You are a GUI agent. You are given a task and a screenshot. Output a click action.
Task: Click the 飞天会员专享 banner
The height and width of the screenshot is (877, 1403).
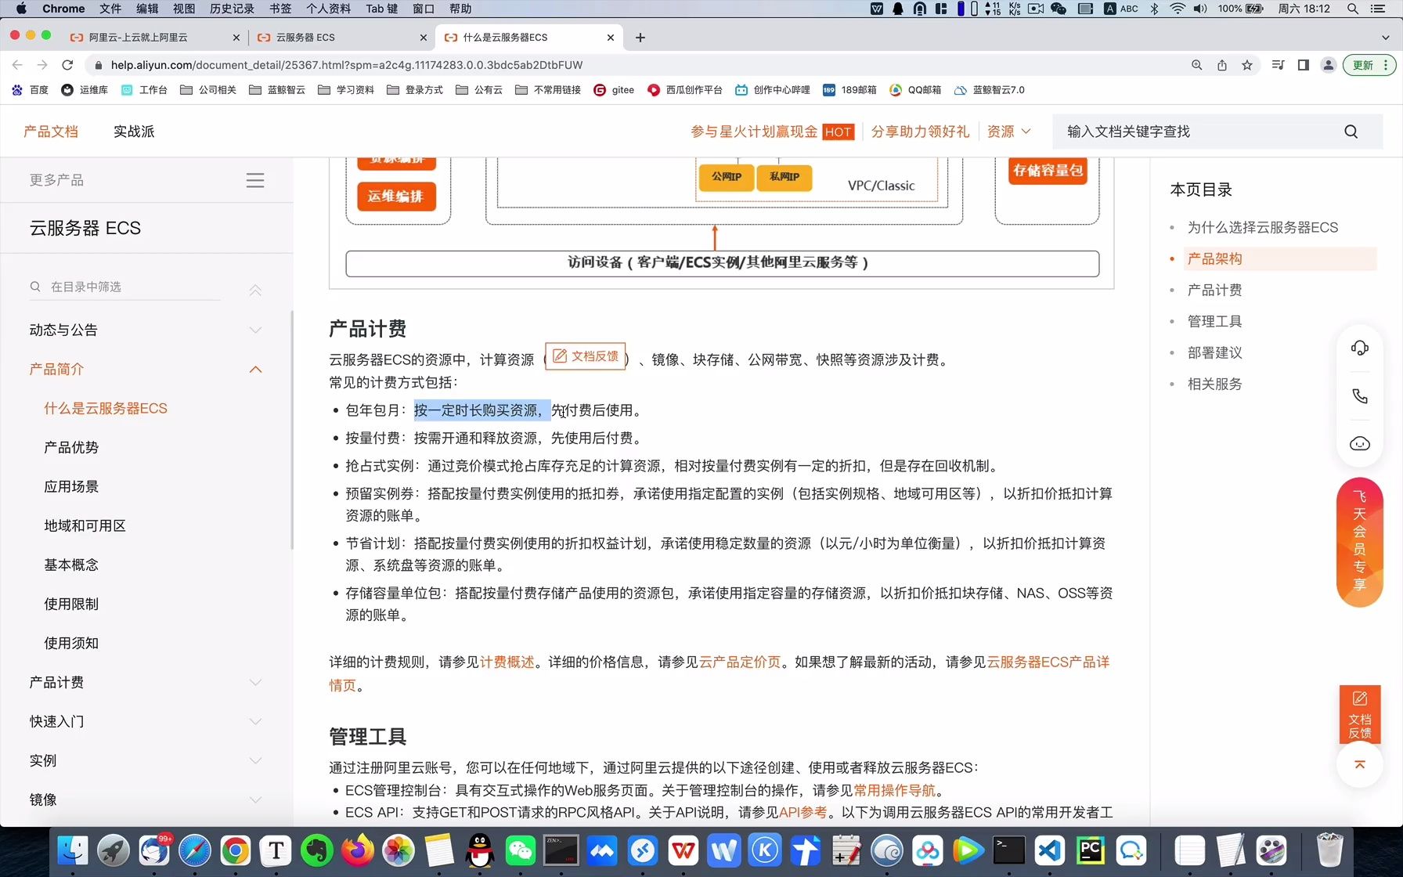tap(1360, 542)
